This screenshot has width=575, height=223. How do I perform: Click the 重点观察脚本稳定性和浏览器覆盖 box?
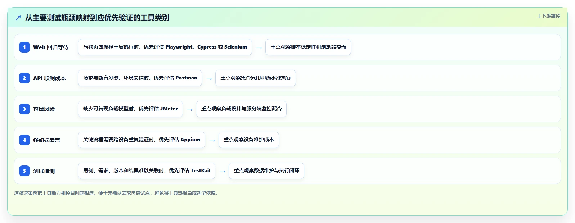308,47
